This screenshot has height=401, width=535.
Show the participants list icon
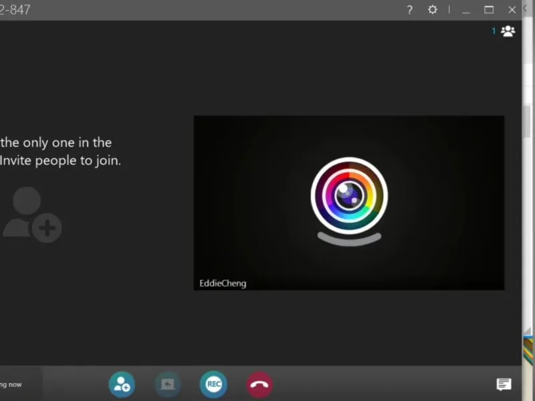tap(508, 31)
